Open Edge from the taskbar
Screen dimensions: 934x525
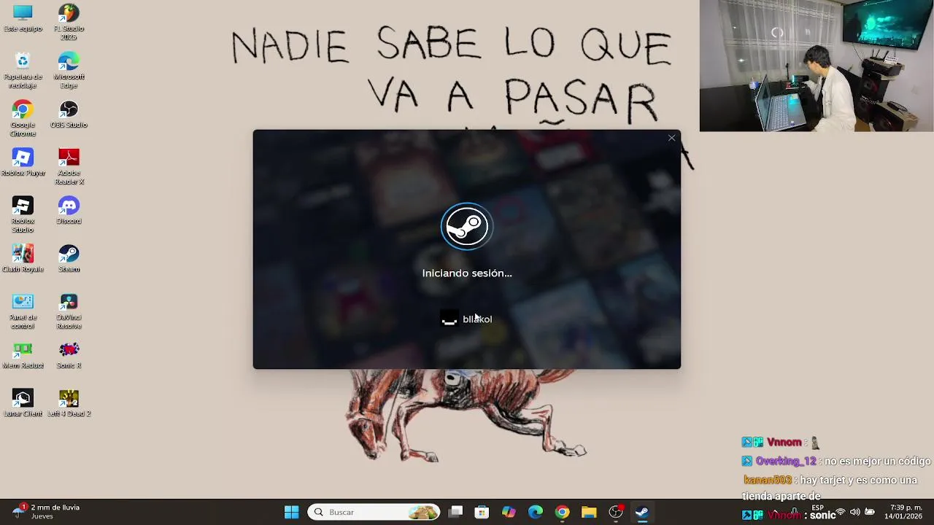(536, 512)
